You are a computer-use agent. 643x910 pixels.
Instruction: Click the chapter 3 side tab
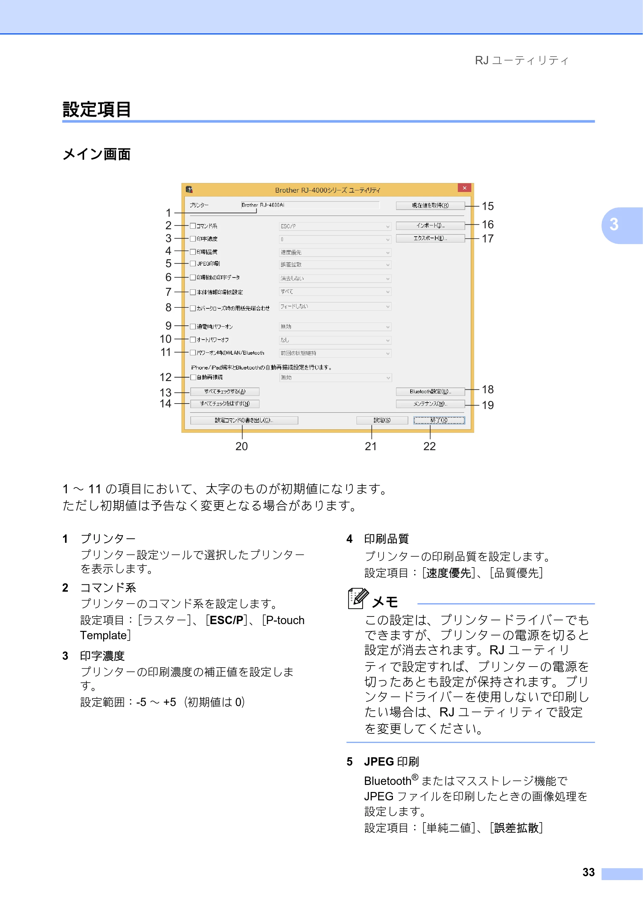621,225
